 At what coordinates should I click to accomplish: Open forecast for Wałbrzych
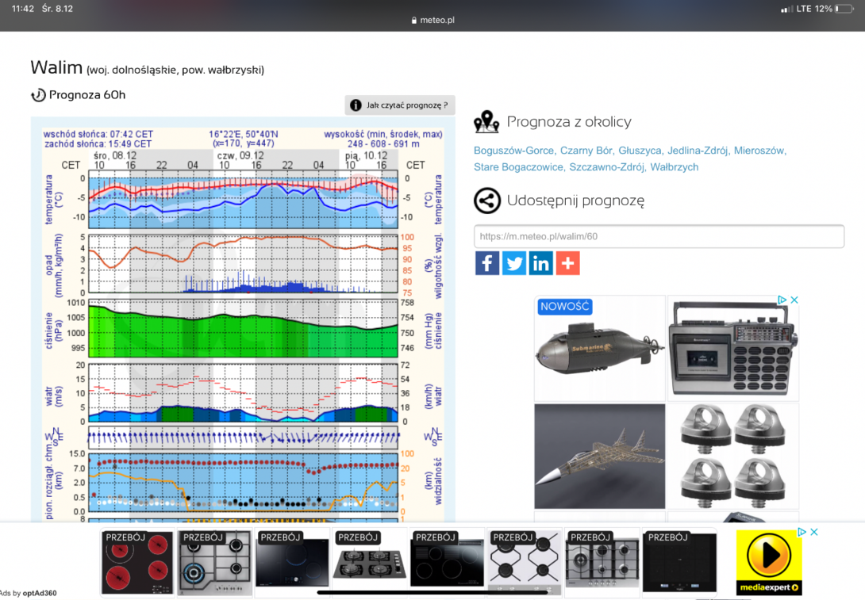tap(674, 167)
